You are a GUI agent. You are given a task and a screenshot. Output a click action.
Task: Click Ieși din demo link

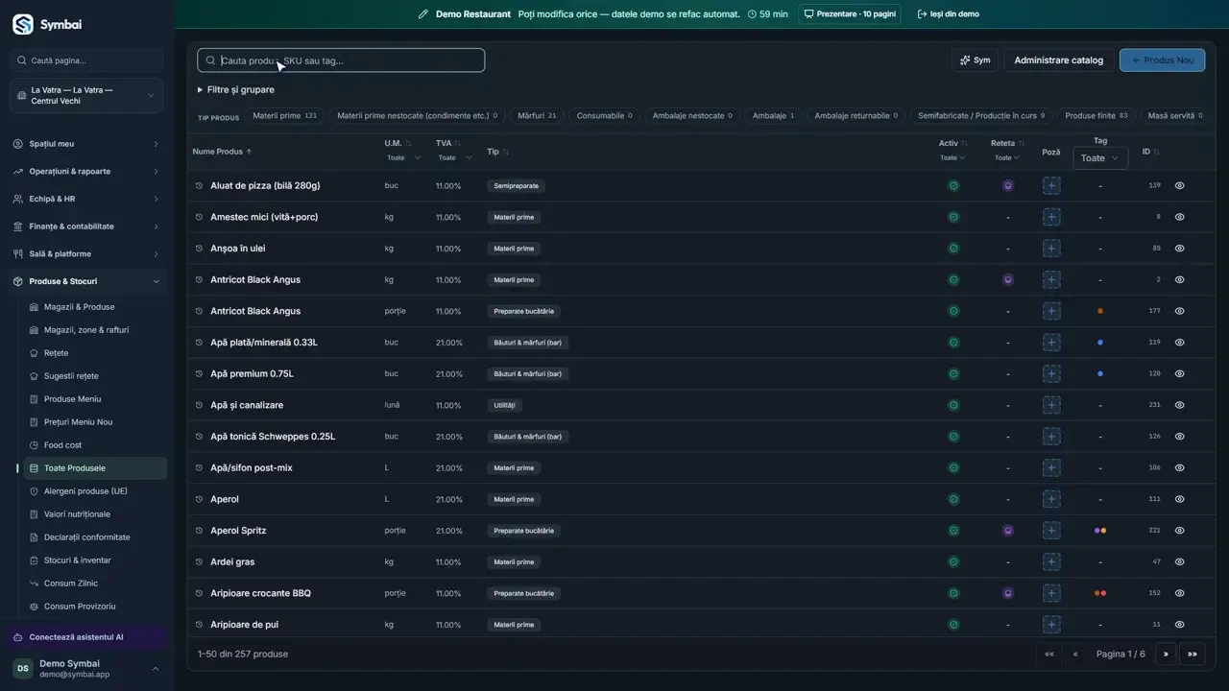(x=949, y=14)
